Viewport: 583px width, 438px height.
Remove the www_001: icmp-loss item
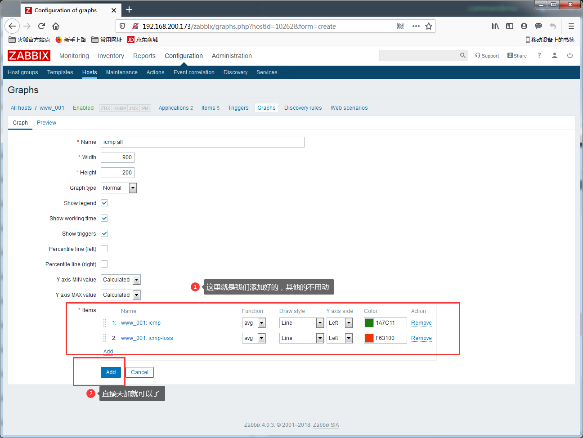[x=422, y=338]
